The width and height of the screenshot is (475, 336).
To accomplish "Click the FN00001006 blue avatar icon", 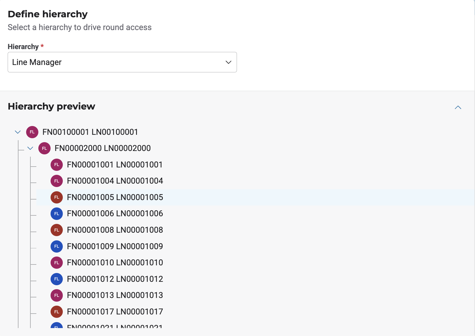I will coord(57,213).
